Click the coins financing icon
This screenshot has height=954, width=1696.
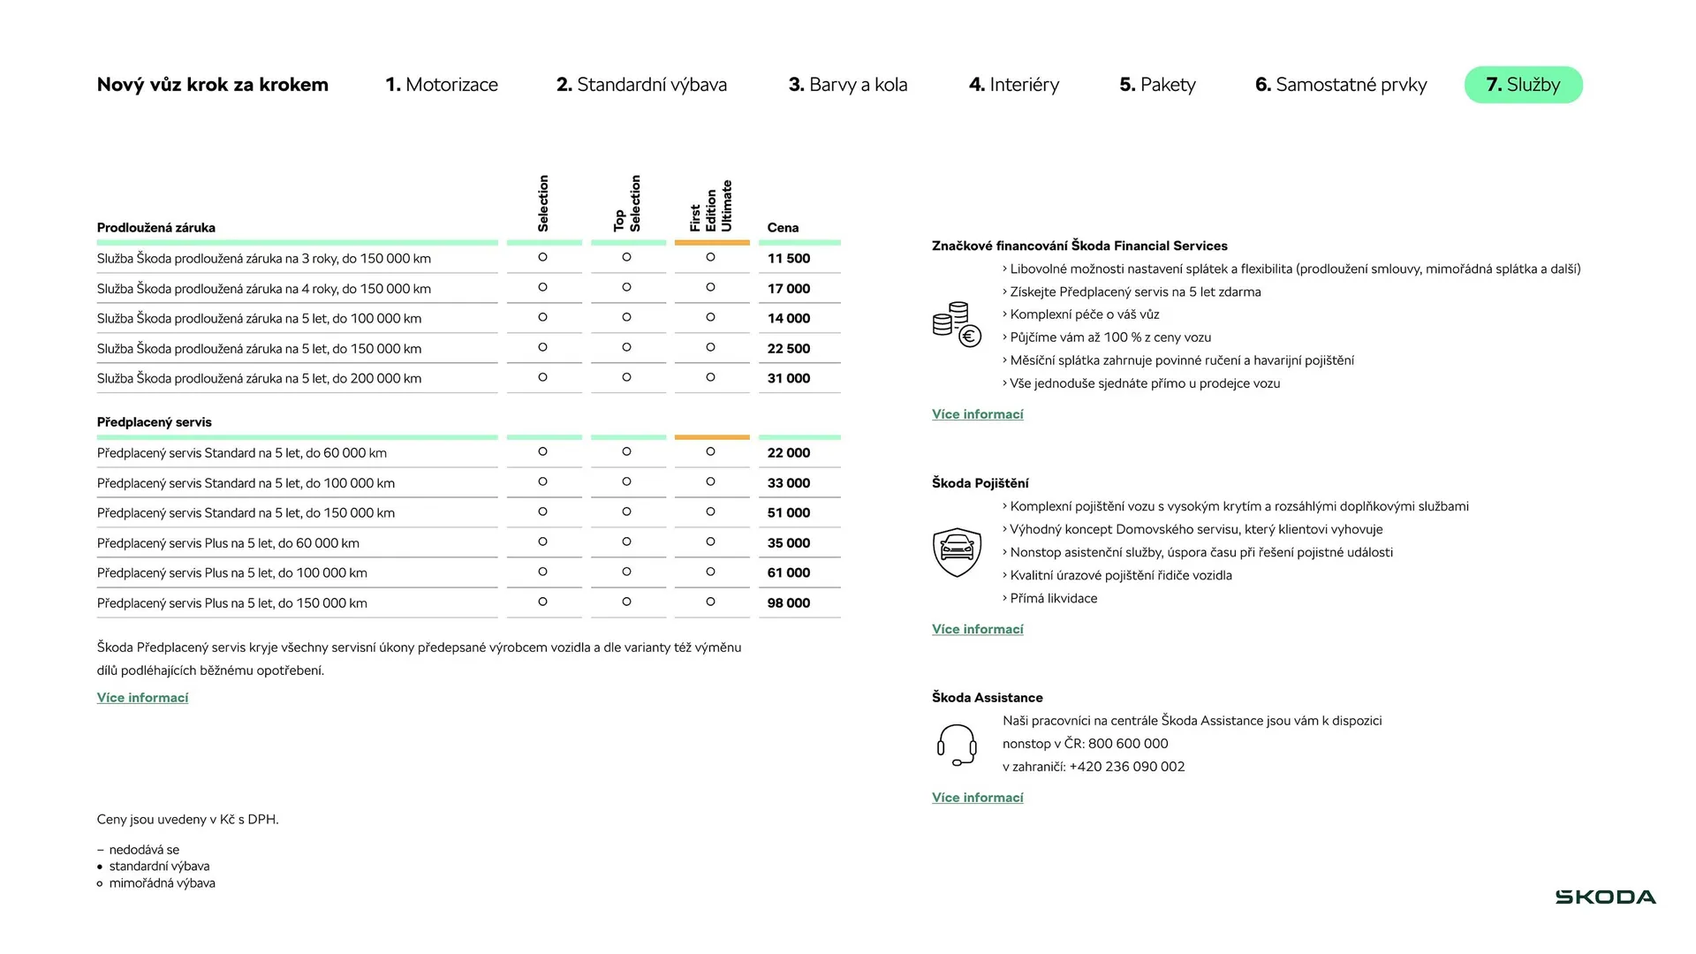[x=957, y=325]
